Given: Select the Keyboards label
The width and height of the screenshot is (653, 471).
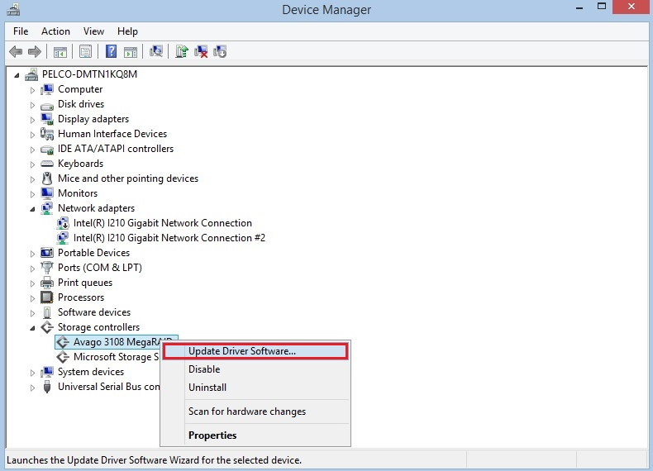Looking at the screenshot, I should pyautogui.click(x=80, y=164).
